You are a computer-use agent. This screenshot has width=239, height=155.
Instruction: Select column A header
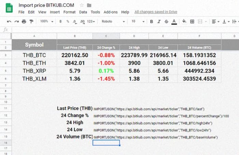(x=34, y=36)
